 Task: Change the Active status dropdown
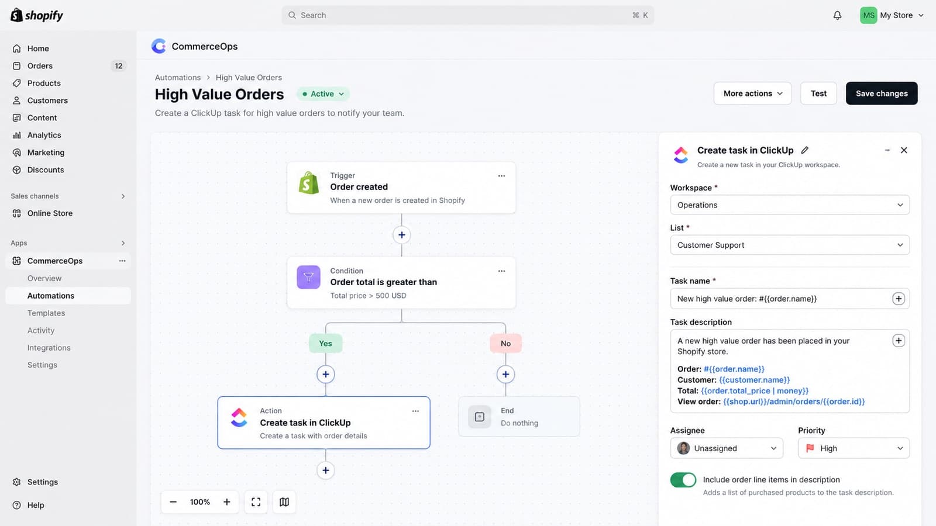click(x=324, y=94)
